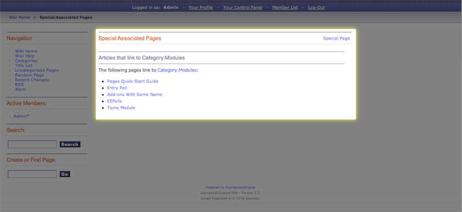This screenshot has height=212, width=462.
Task: Open Wiki Help in Navigation sidebar
Action: tap(25, 55)
